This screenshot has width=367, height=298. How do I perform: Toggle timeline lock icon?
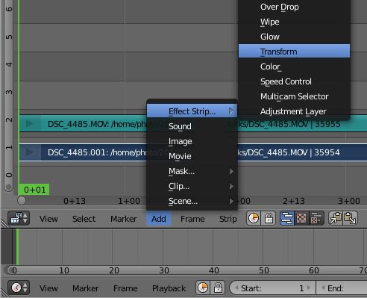tap(218, 288)
